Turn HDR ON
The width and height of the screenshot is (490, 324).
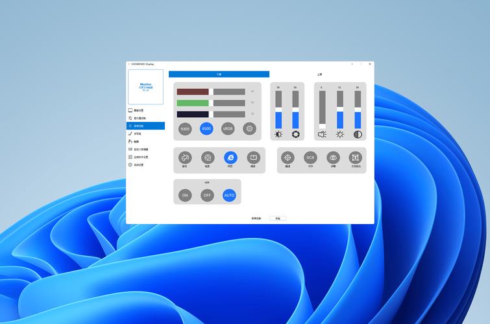pos(185,195)
